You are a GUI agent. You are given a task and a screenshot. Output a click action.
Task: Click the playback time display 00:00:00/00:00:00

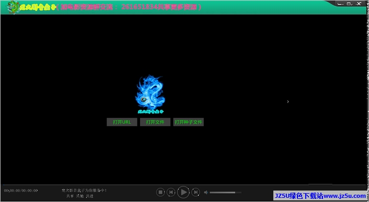coord(21,191)
